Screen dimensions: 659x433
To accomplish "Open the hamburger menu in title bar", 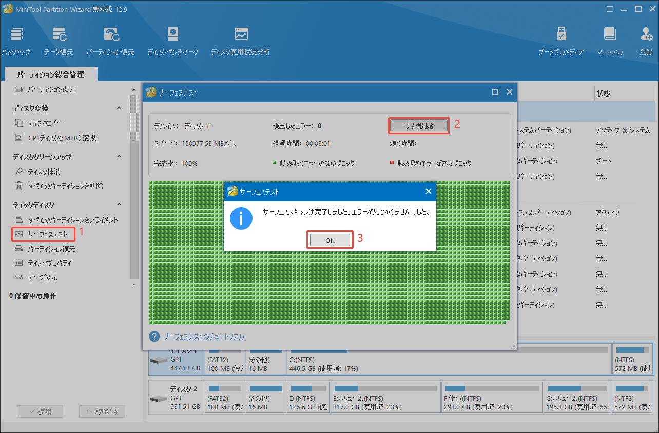I will (x=610, y=9).
